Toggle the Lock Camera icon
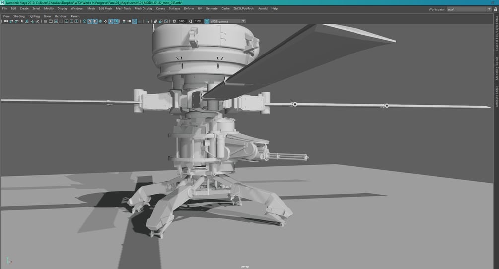 [11, 21]
